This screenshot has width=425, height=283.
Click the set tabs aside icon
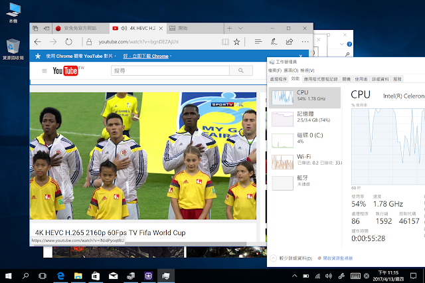(46, 28)
